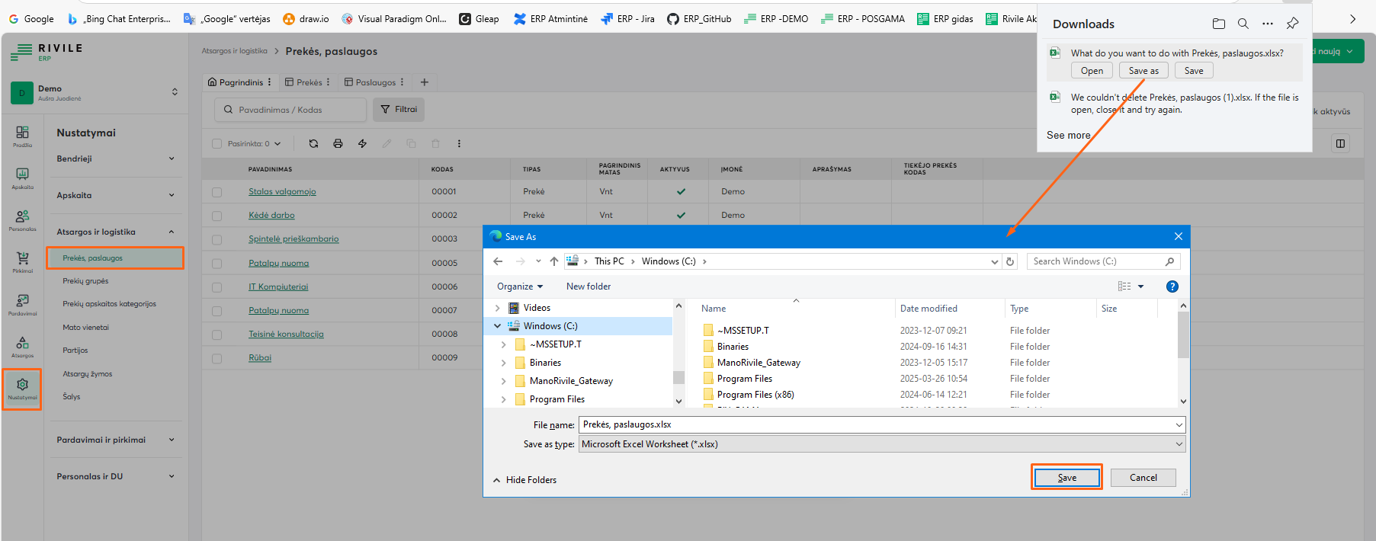Viewport: 1376px width, 541px height.
Task: Click the help icon in Save As dialog
Action: pyautogui.click(x=1172, y=287)
